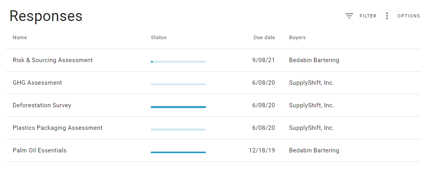Click the filter lines icon
Viewport: 430px width, 171px height.
click(x=349, y=16)
